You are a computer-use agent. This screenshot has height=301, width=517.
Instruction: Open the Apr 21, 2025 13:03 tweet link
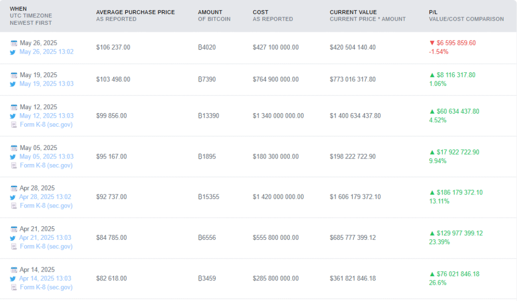[x=45, y=238]
